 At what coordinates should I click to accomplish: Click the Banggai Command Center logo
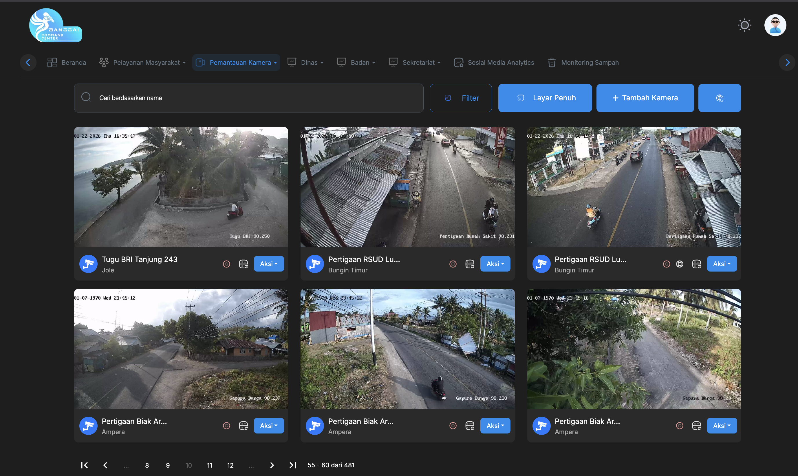[x=55, y=25]
